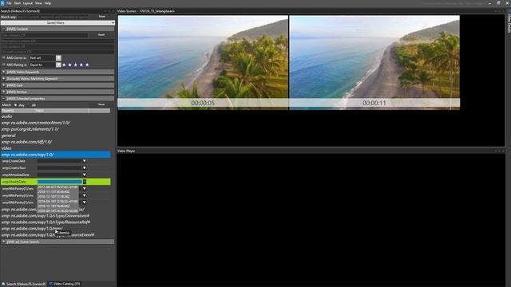Set rating to one star
The image size is (511, 287).
(64, 65)
